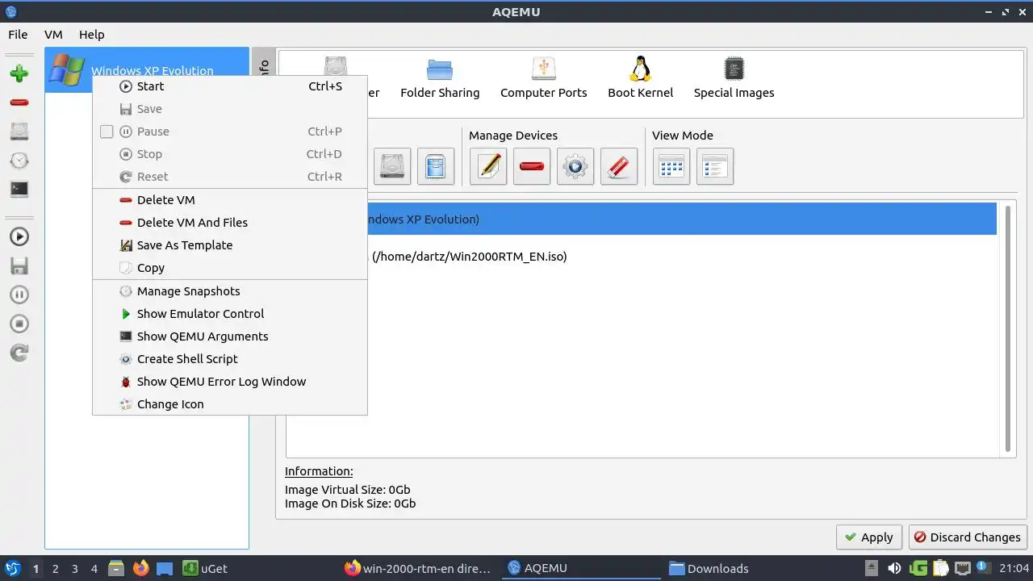Click the vertical Info tab
This screenshot has height=581, width=1033.
click(x=262, y=69)
